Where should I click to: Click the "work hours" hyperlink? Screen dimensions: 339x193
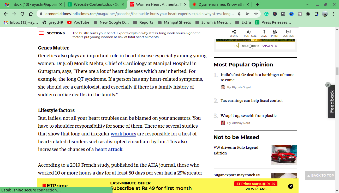pos(123,134)
